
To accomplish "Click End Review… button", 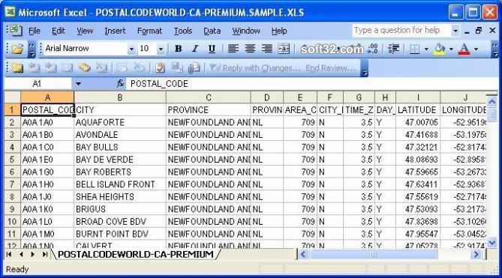I will [330, 67].
